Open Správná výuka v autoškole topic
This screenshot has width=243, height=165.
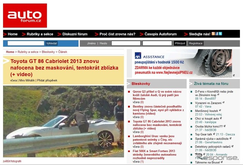pos(212,139)
